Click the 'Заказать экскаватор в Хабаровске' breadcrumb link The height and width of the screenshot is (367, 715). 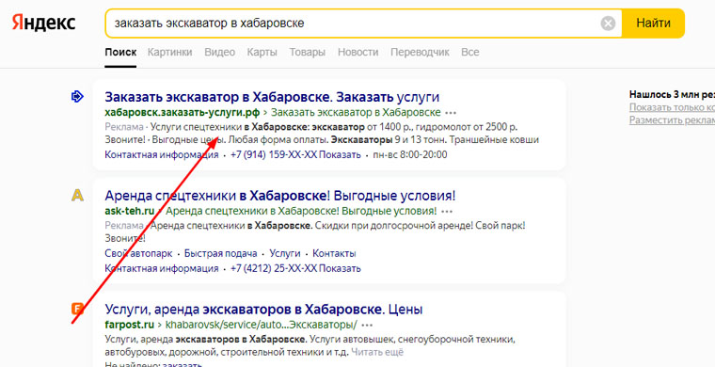click(x=357, y=112)
